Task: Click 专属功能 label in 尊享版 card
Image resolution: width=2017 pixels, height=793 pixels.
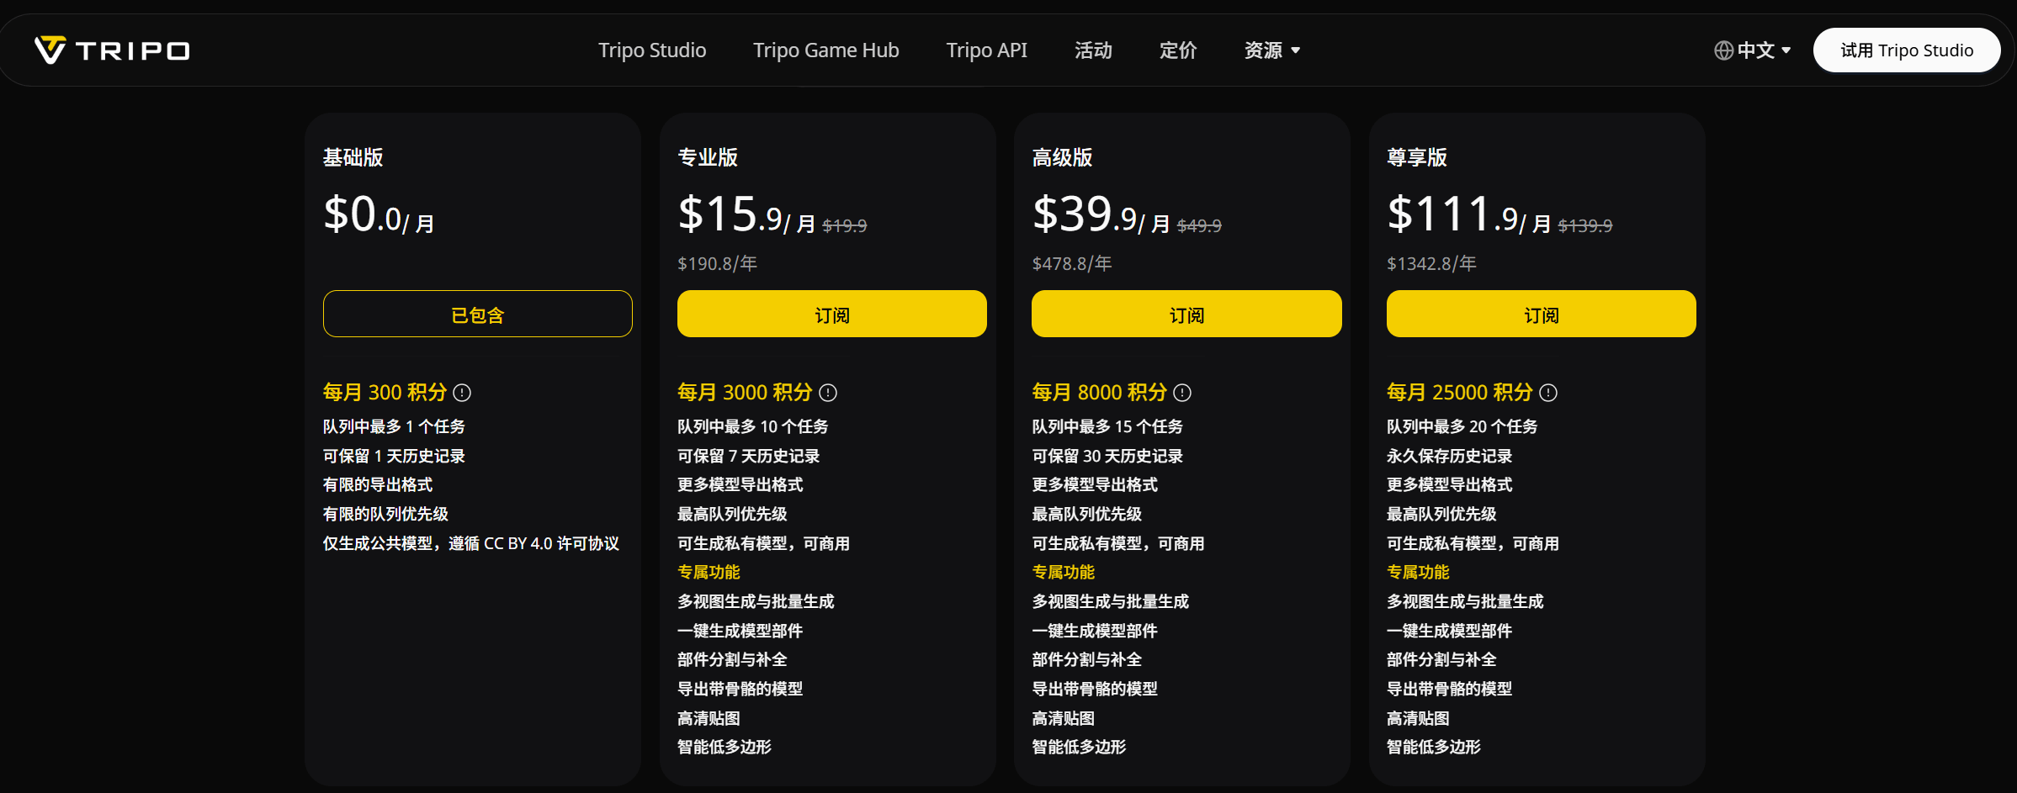Action: pyautogui.click(x=1418, y=572)
